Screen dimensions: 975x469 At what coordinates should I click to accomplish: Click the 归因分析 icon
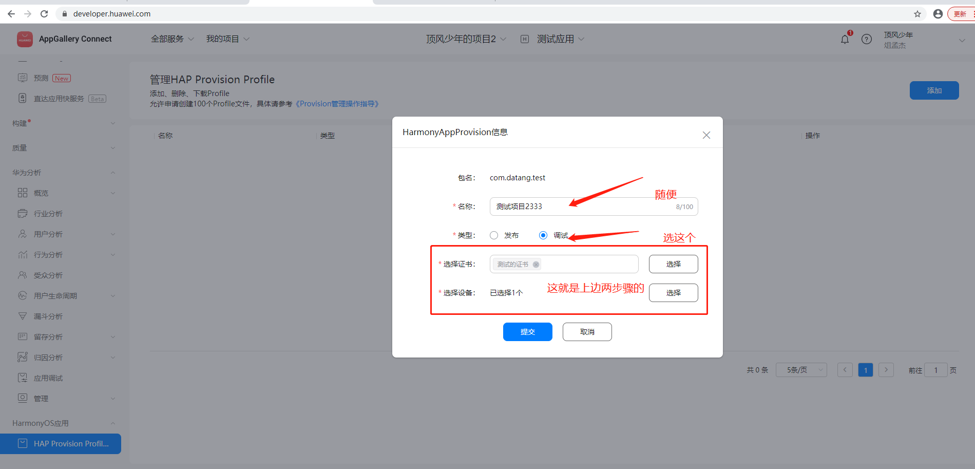click(x=23, y=357)
